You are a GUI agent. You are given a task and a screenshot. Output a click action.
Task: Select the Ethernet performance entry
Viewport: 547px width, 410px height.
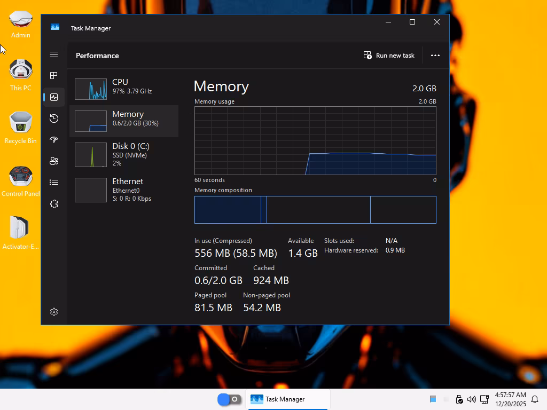tap(124, 190)
